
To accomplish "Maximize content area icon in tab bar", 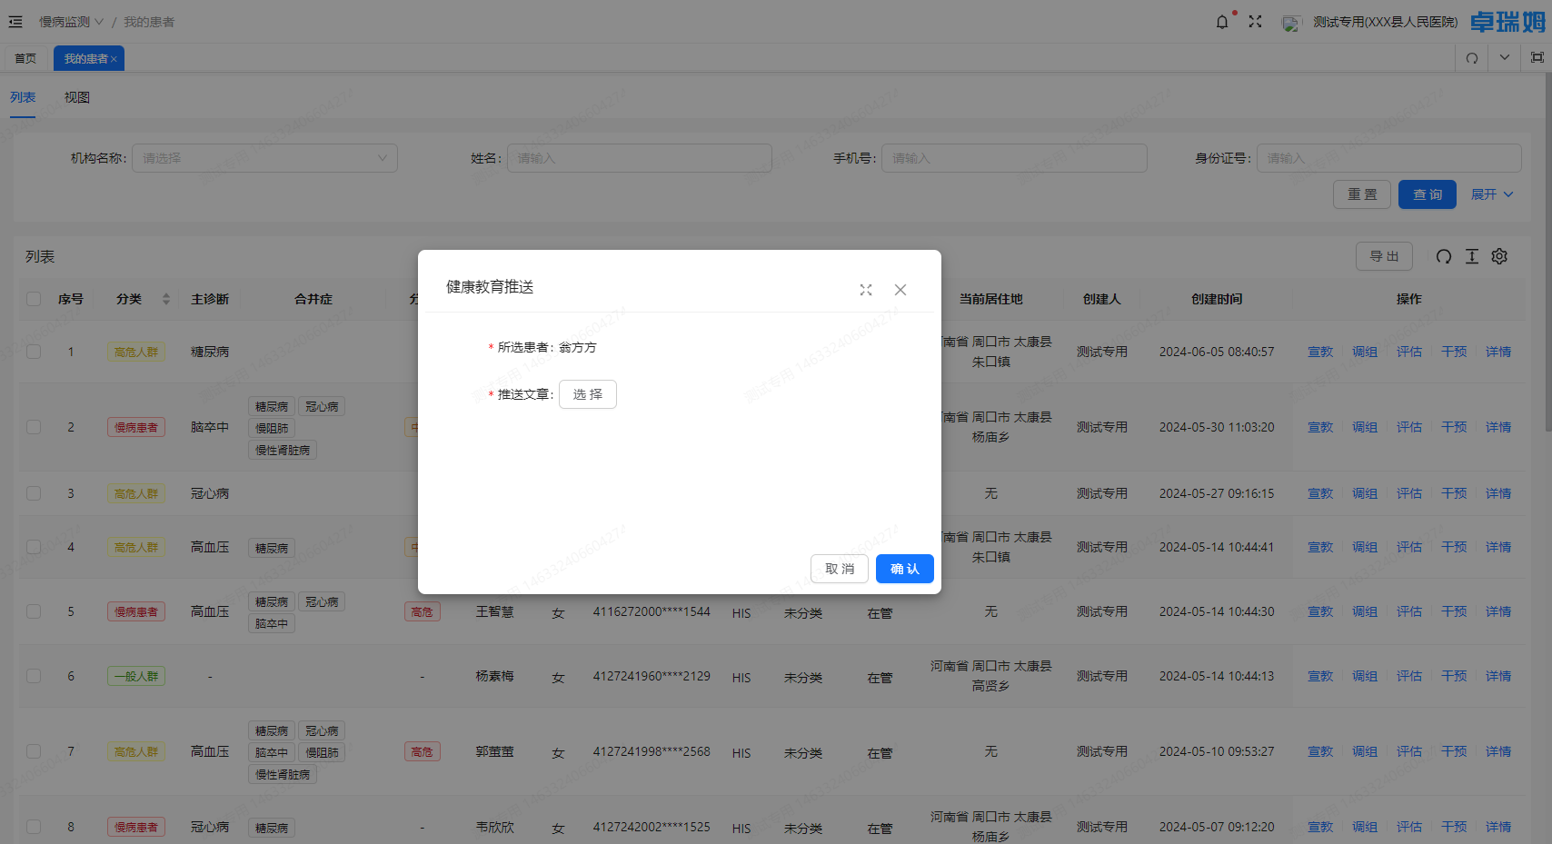I will pos(1537,57).
